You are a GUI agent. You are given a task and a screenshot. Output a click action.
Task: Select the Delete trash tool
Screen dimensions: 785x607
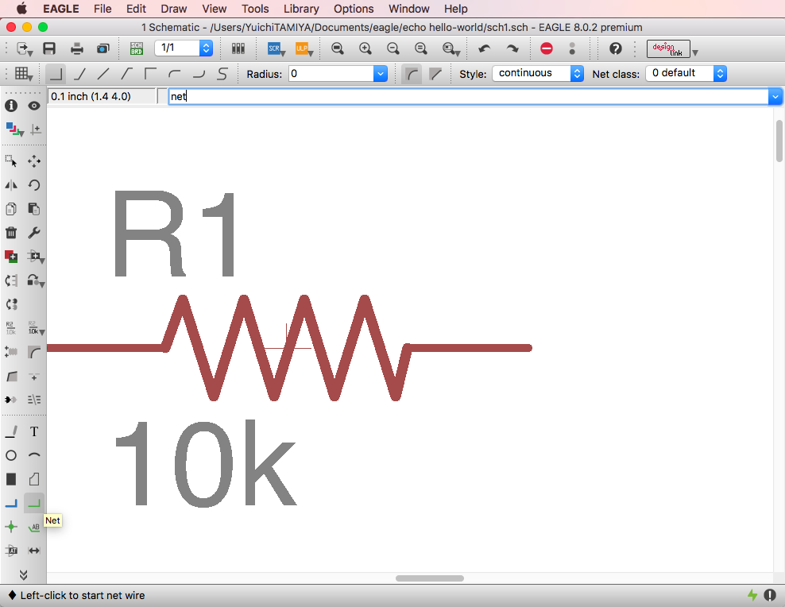point(11,233)
